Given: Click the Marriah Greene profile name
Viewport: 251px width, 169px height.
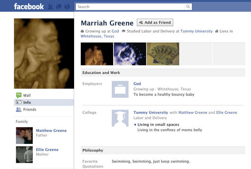Looking at the screenshot, I should click(x=107, y=23).
